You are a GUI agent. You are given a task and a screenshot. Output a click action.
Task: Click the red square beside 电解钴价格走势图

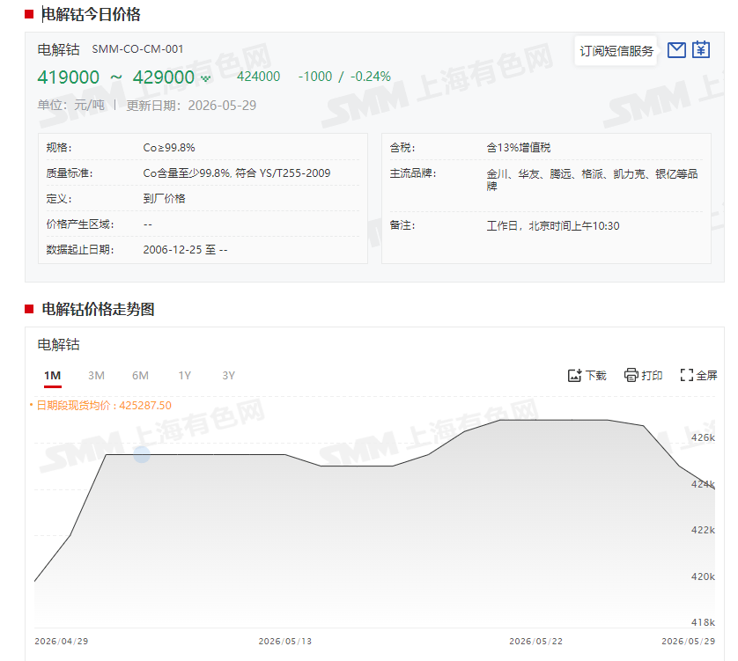point(29,309)
